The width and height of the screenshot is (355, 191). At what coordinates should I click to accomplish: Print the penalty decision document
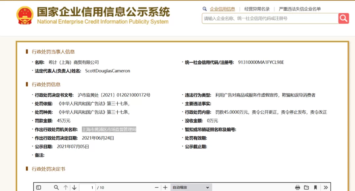click(297, 187)
